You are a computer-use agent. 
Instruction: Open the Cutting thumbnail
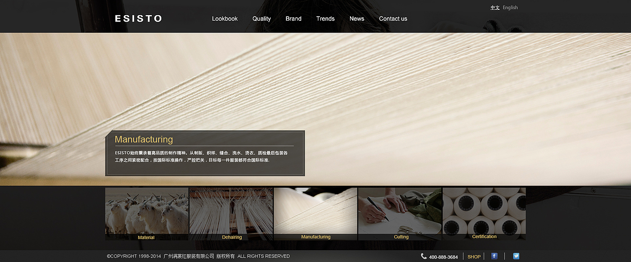(x=400, y=214)
